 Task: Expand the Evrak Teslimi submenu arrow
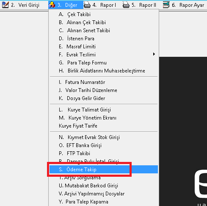click(x=154, y=54)
